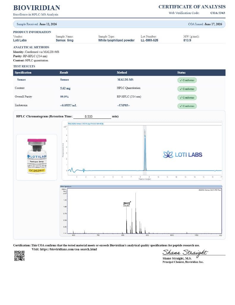Click the Conforms badge in Semax row
Viewport: 235px width, 305px height.
tap(187, 80)
